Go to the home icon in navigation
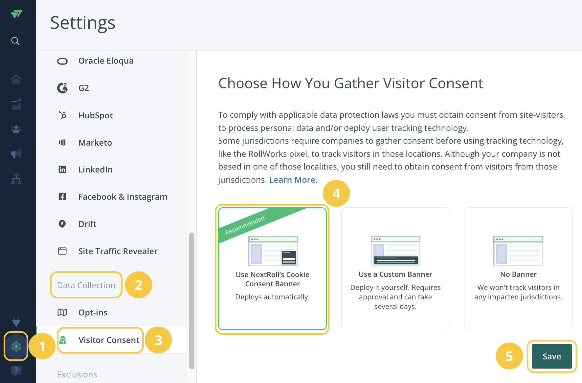The width and height of the screenshot is (582, 383). click(16, 79)
